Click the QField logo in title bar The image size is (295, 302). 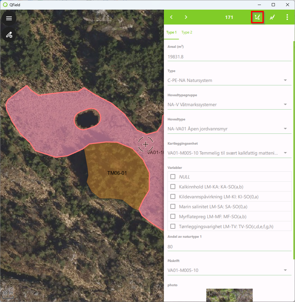[5, 5]
